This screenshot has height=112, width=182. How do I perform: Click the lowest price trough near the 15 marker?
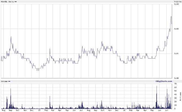tap(38, 70)
